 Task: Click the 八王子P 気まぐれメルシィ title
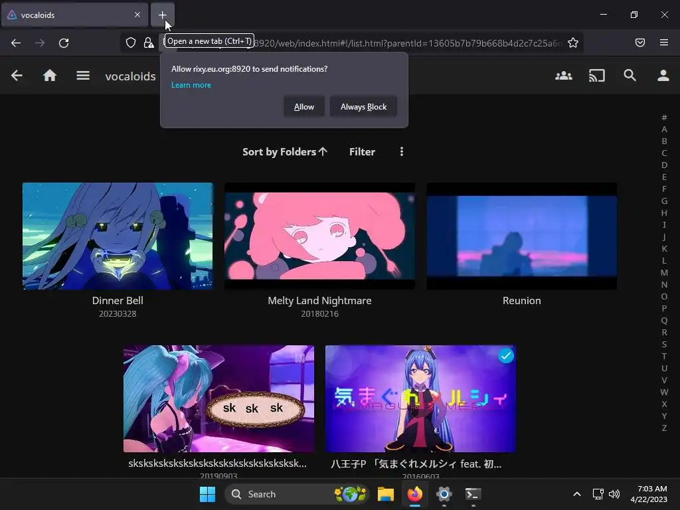tap(416, 464)
